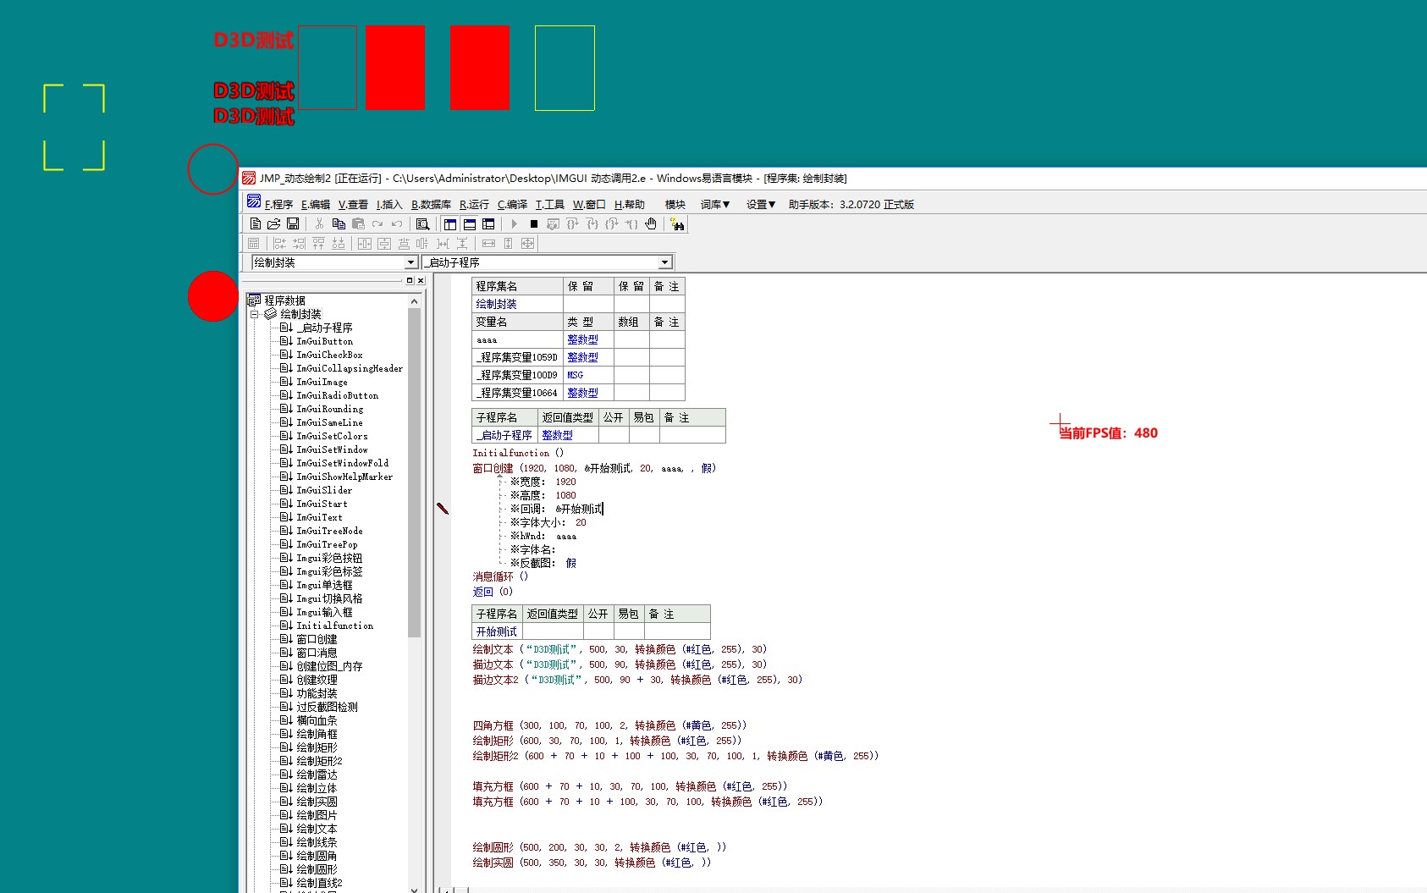Click the 模块 button in the menu bar
The image size is (1427, 893).
tap(675, 205)
